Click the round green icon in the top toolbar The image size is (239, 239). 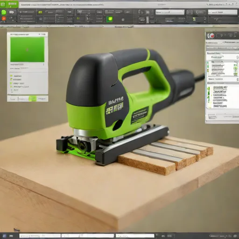pyautogui.click(x=3, y=12)
